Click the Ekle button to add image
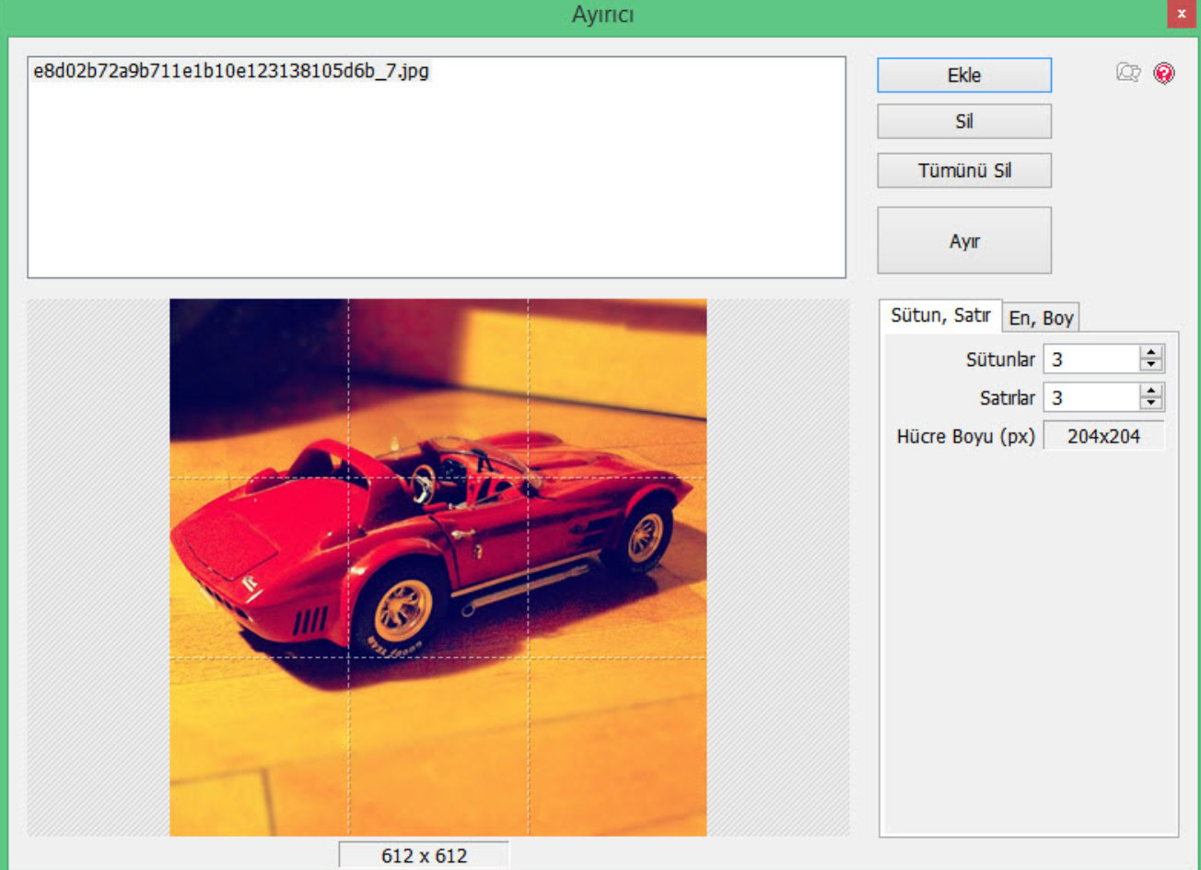The height and width of the screenshot is (870, 1201). point(963,76)
